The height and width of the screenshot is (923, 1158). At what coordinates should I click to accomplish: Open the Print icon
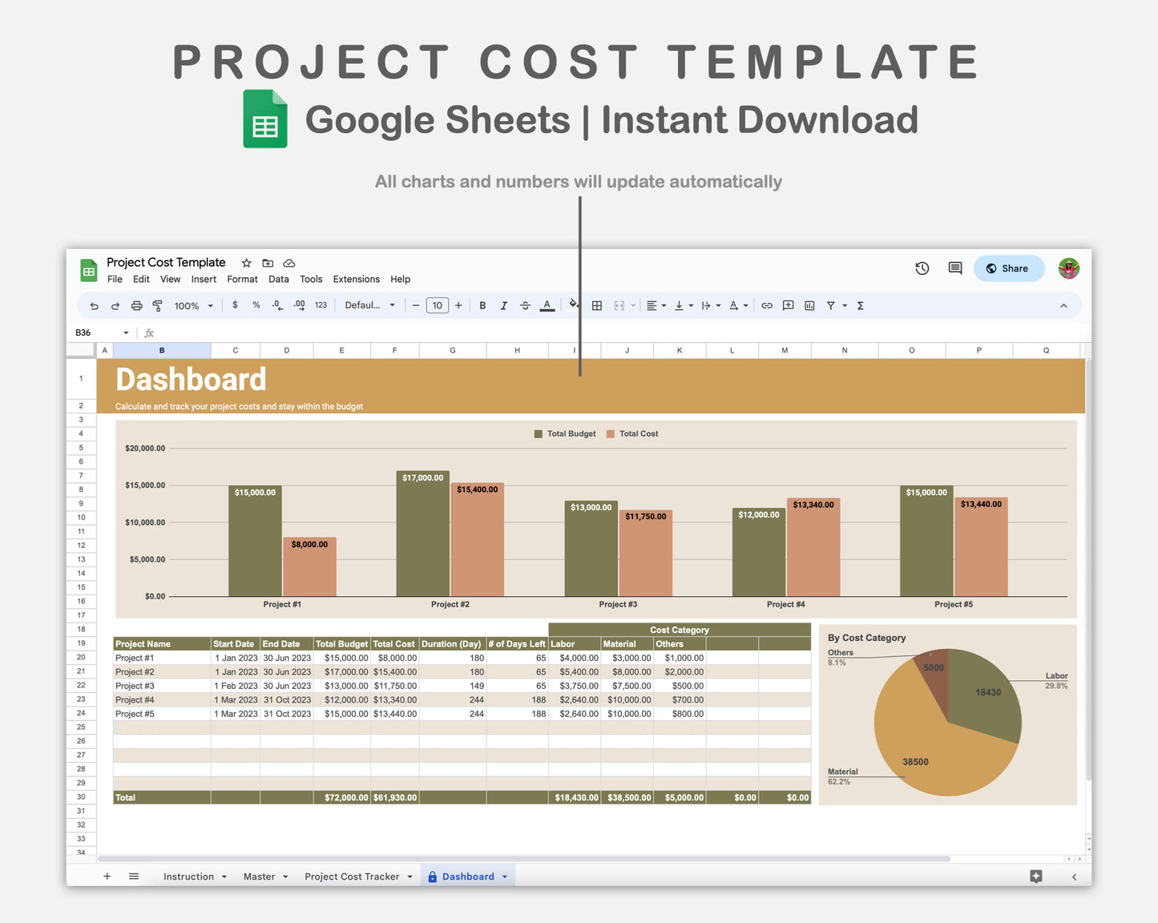point(136,305)
